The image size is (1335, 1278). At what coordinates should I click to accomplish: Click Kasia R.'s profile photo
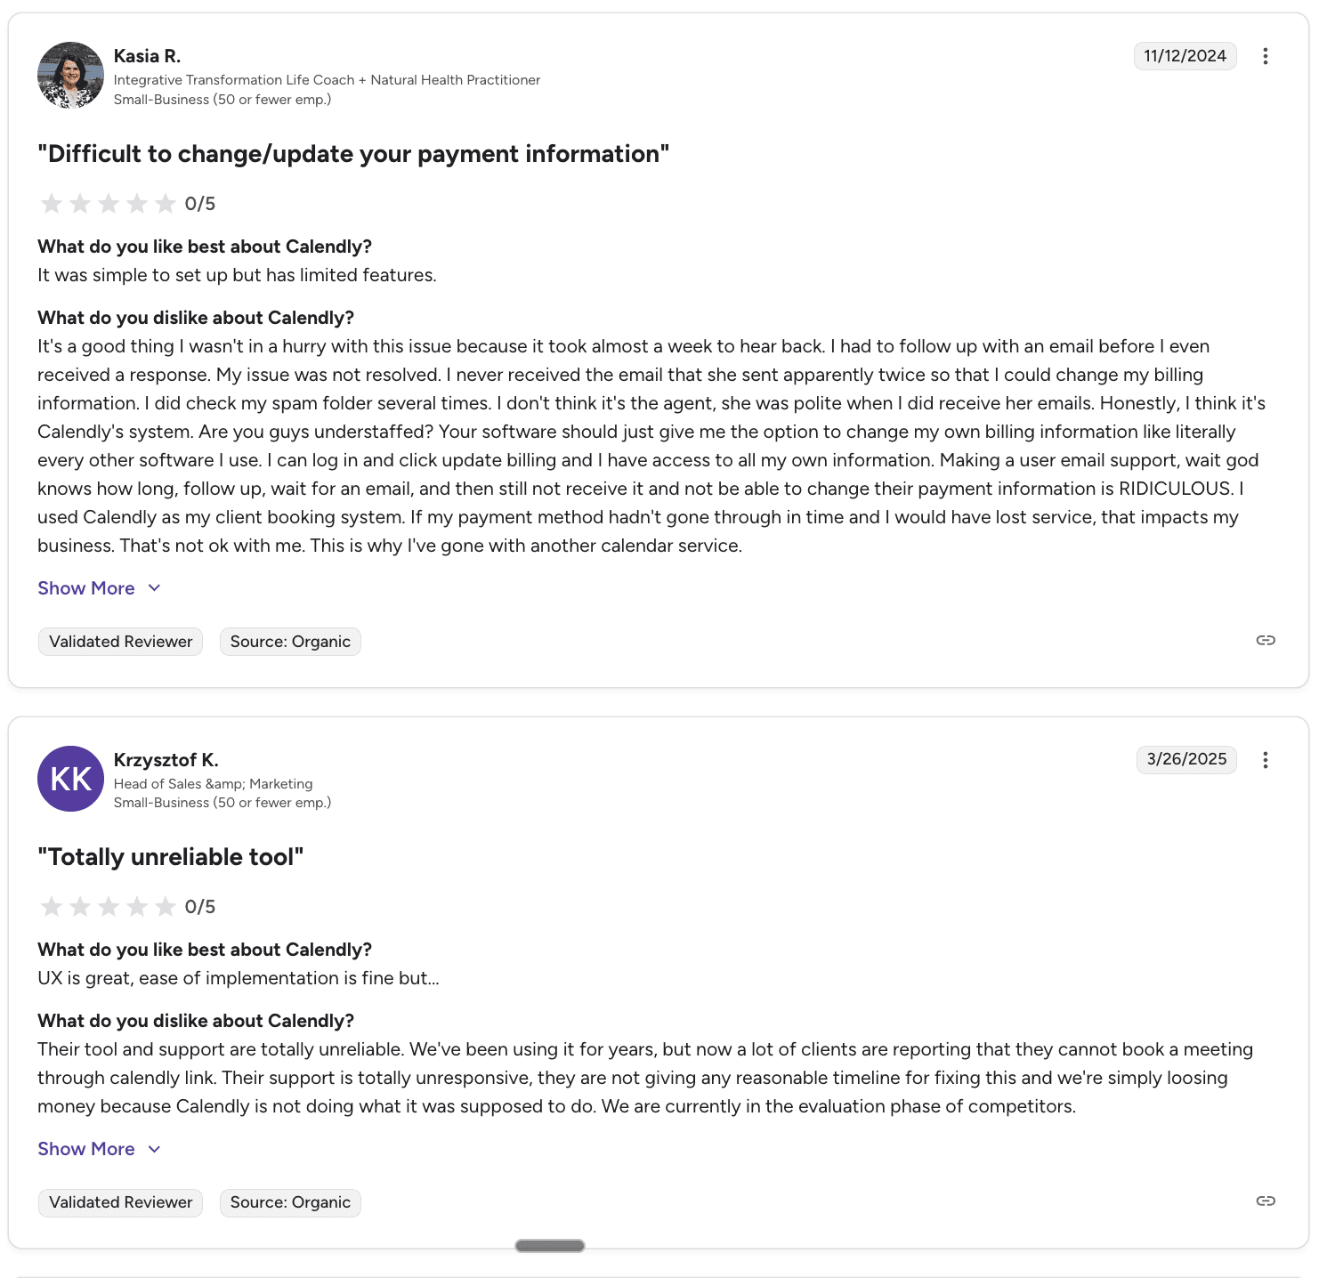click(x=70, y=76)
